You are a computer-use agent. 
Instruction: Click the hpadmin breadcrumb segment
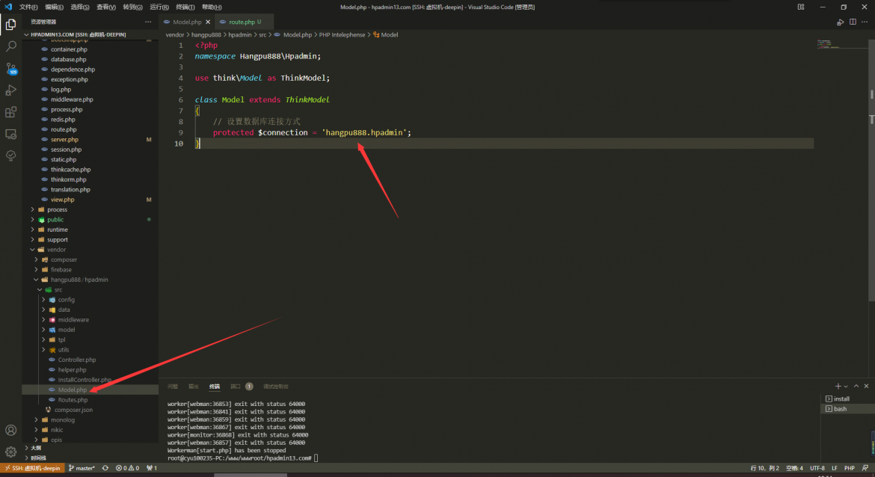tap(240, 34)
